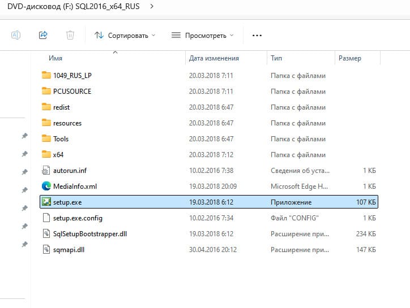Select the setup.exe file name

(67, 202)
